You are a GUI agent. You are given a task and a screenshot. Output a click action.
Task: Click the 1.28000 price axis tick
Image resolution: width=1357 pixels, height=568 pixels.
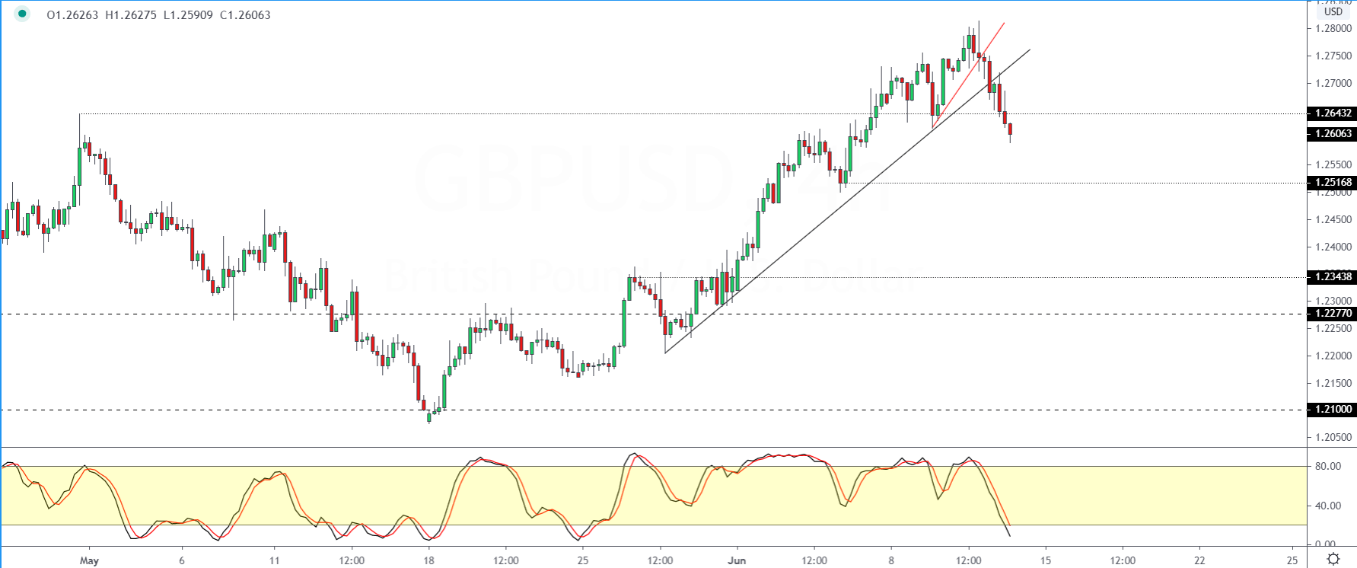coord(1333,29)
